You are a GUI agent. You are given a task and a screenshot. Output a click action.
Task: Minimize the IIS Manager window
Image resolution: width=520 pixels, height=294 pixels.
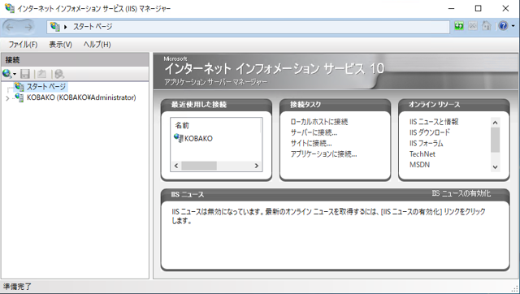pos(452,8)
